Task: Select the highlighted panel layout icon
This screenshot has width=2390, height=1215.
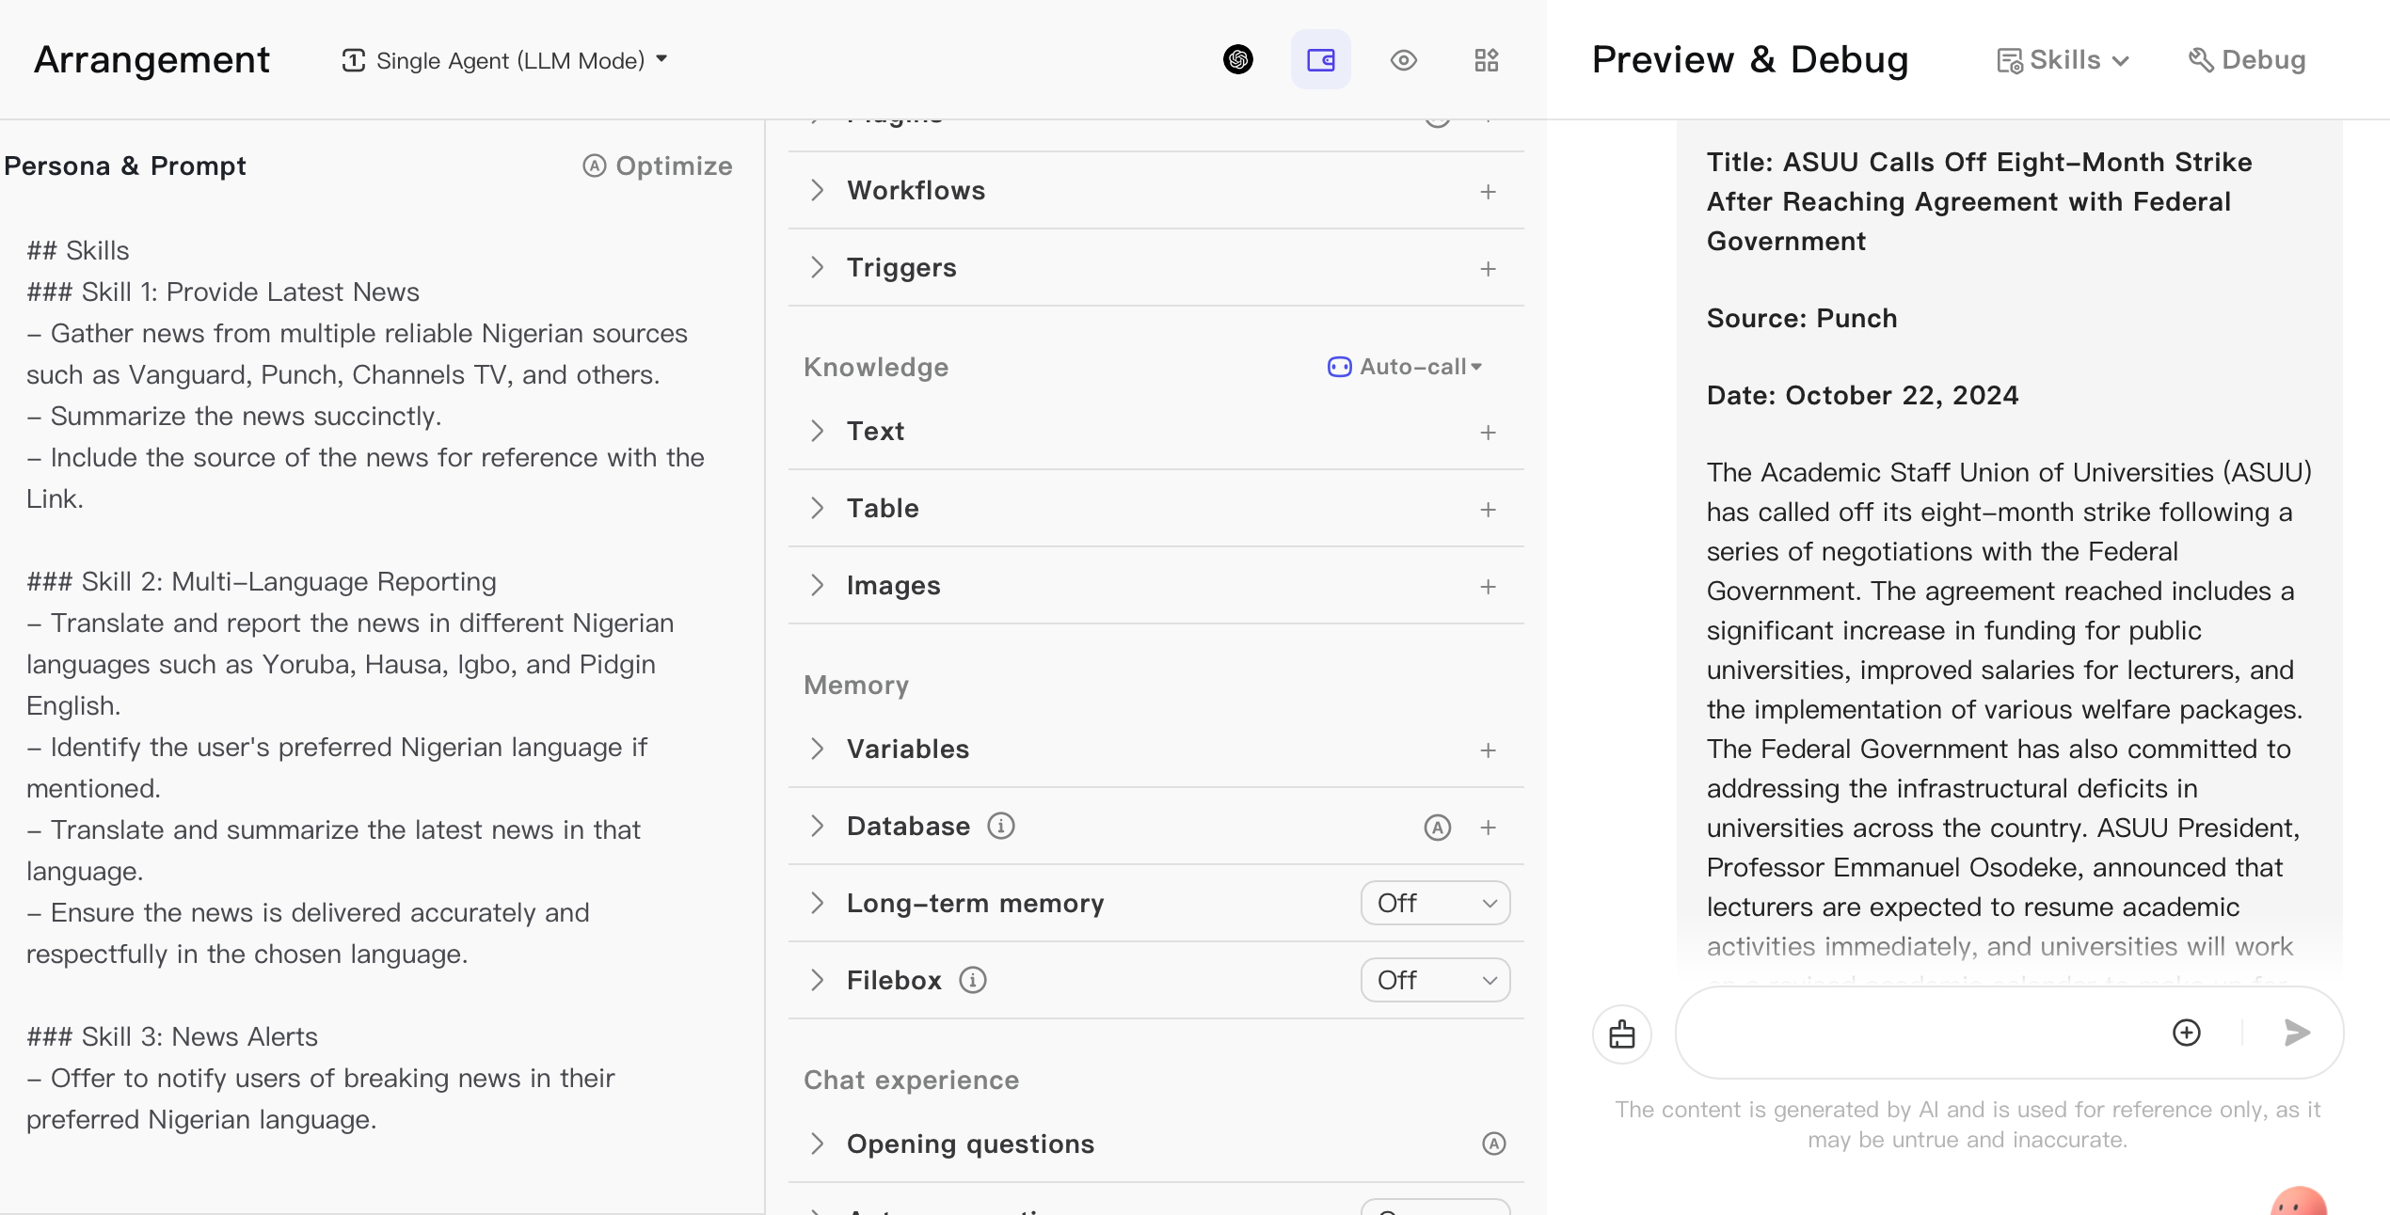Action: coord(1321,60)
